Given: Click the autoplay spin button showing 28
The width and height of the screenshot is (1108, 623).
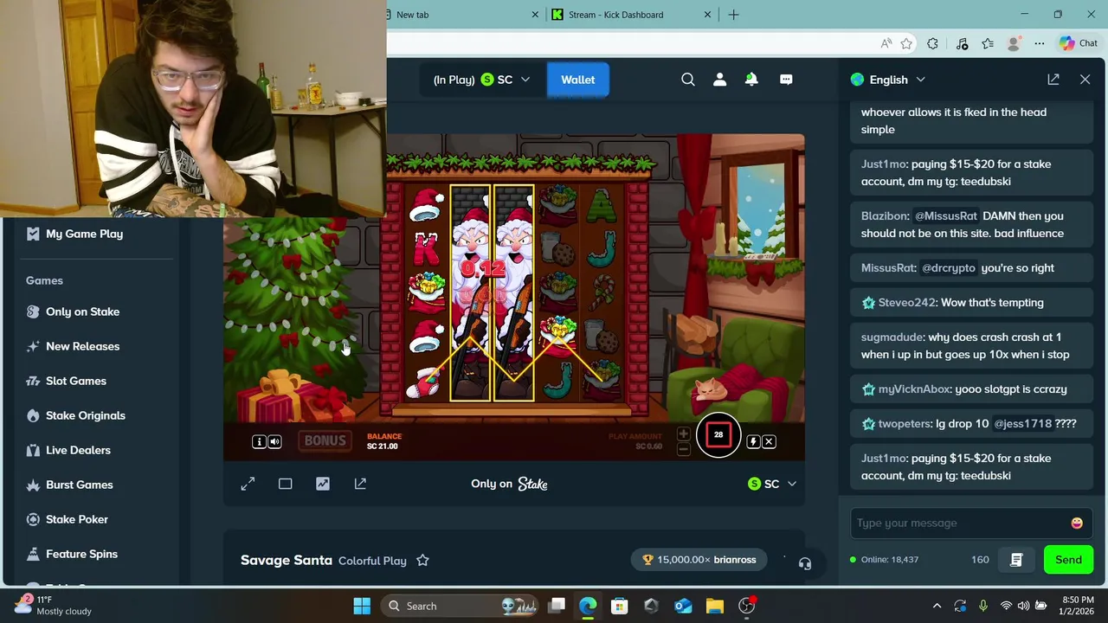Looking at the screenshot, I should (718, 435).
